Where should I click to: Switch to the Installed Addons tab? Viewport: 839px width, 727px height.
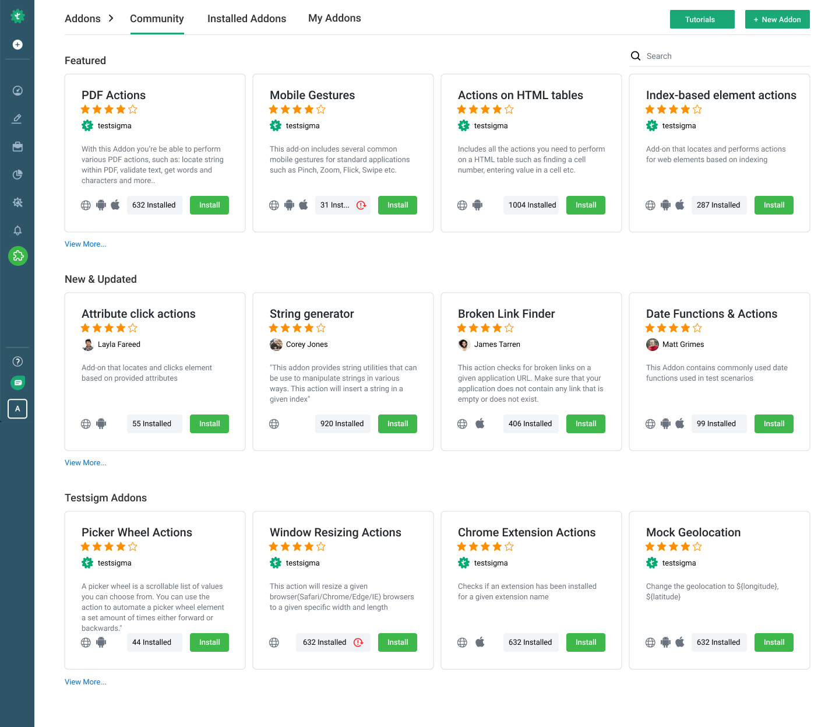point(246,19)
